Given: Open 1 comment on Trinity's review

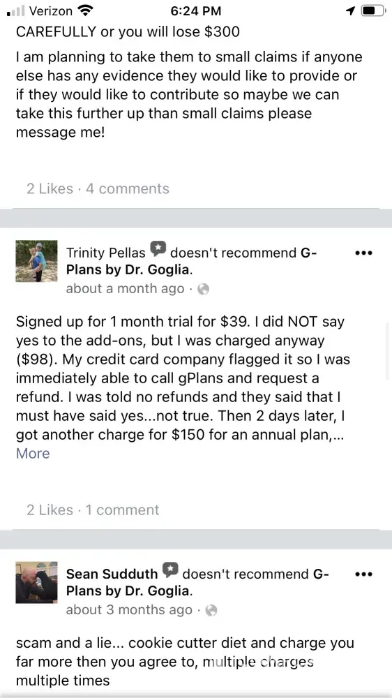Looking at the screenshot, I should pos(122,510).
